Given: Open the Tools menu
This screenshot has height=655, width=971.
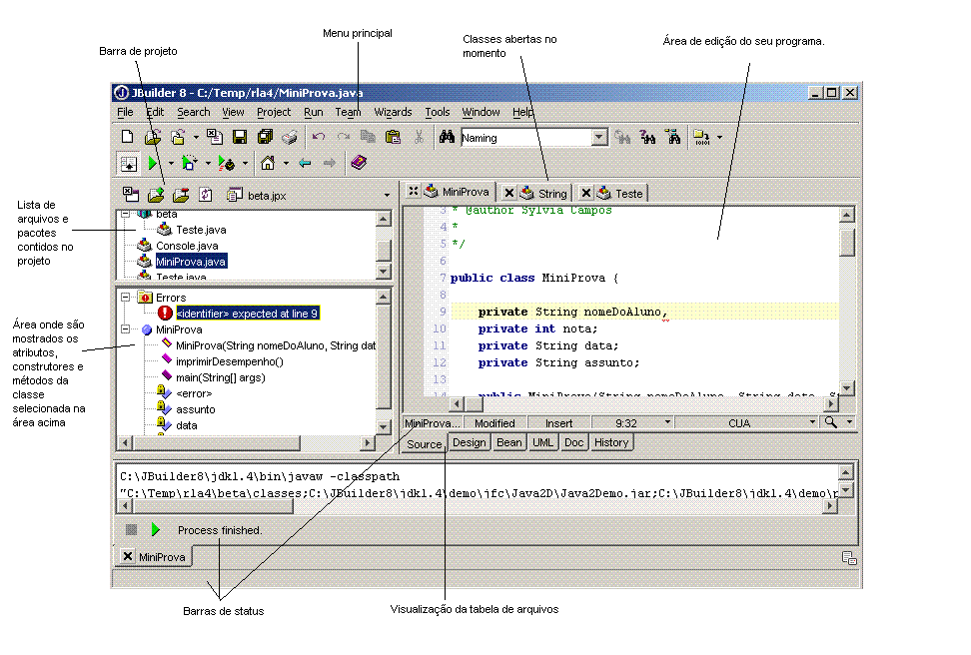Looking at the screenshot, I should 438,112.
